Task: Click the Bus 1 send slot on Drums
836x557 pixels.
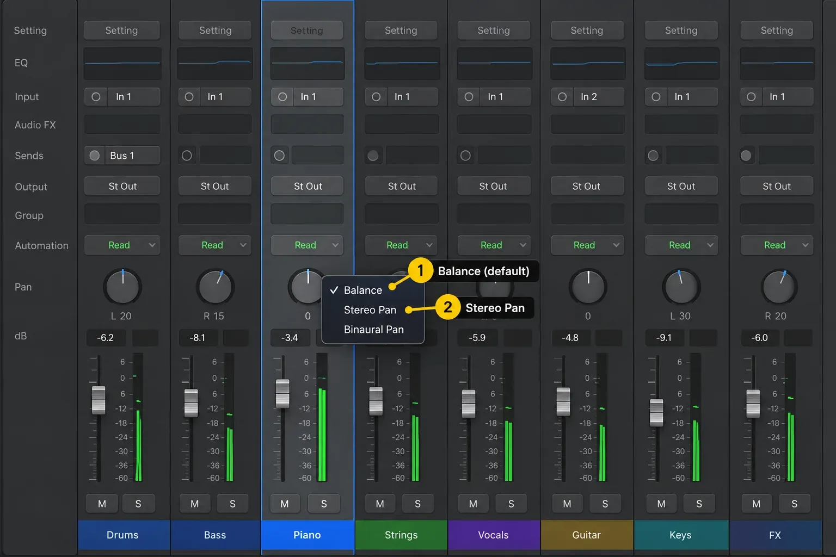Action: (133, 156)
